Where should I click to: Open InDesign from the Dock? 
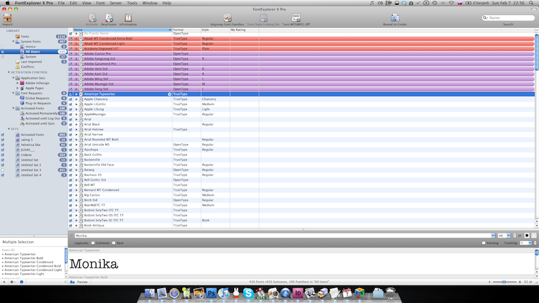click(x=298, y=293)
